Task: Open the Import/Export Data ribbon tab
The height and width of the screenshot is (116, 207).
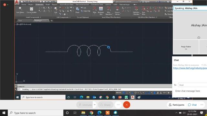Action: click(x=67, y=5)
